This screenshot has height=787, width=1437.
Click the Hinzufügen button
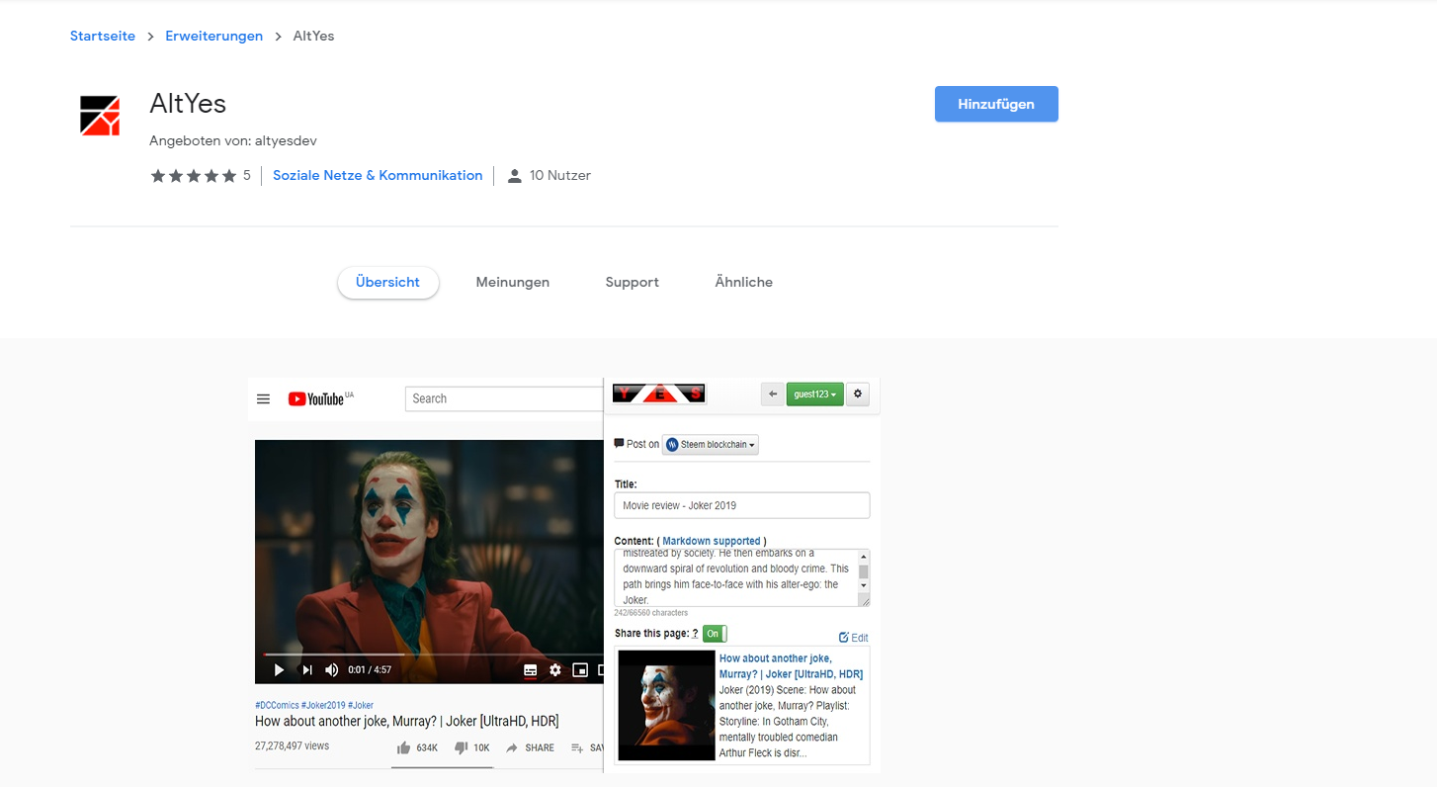pos(996,104)
